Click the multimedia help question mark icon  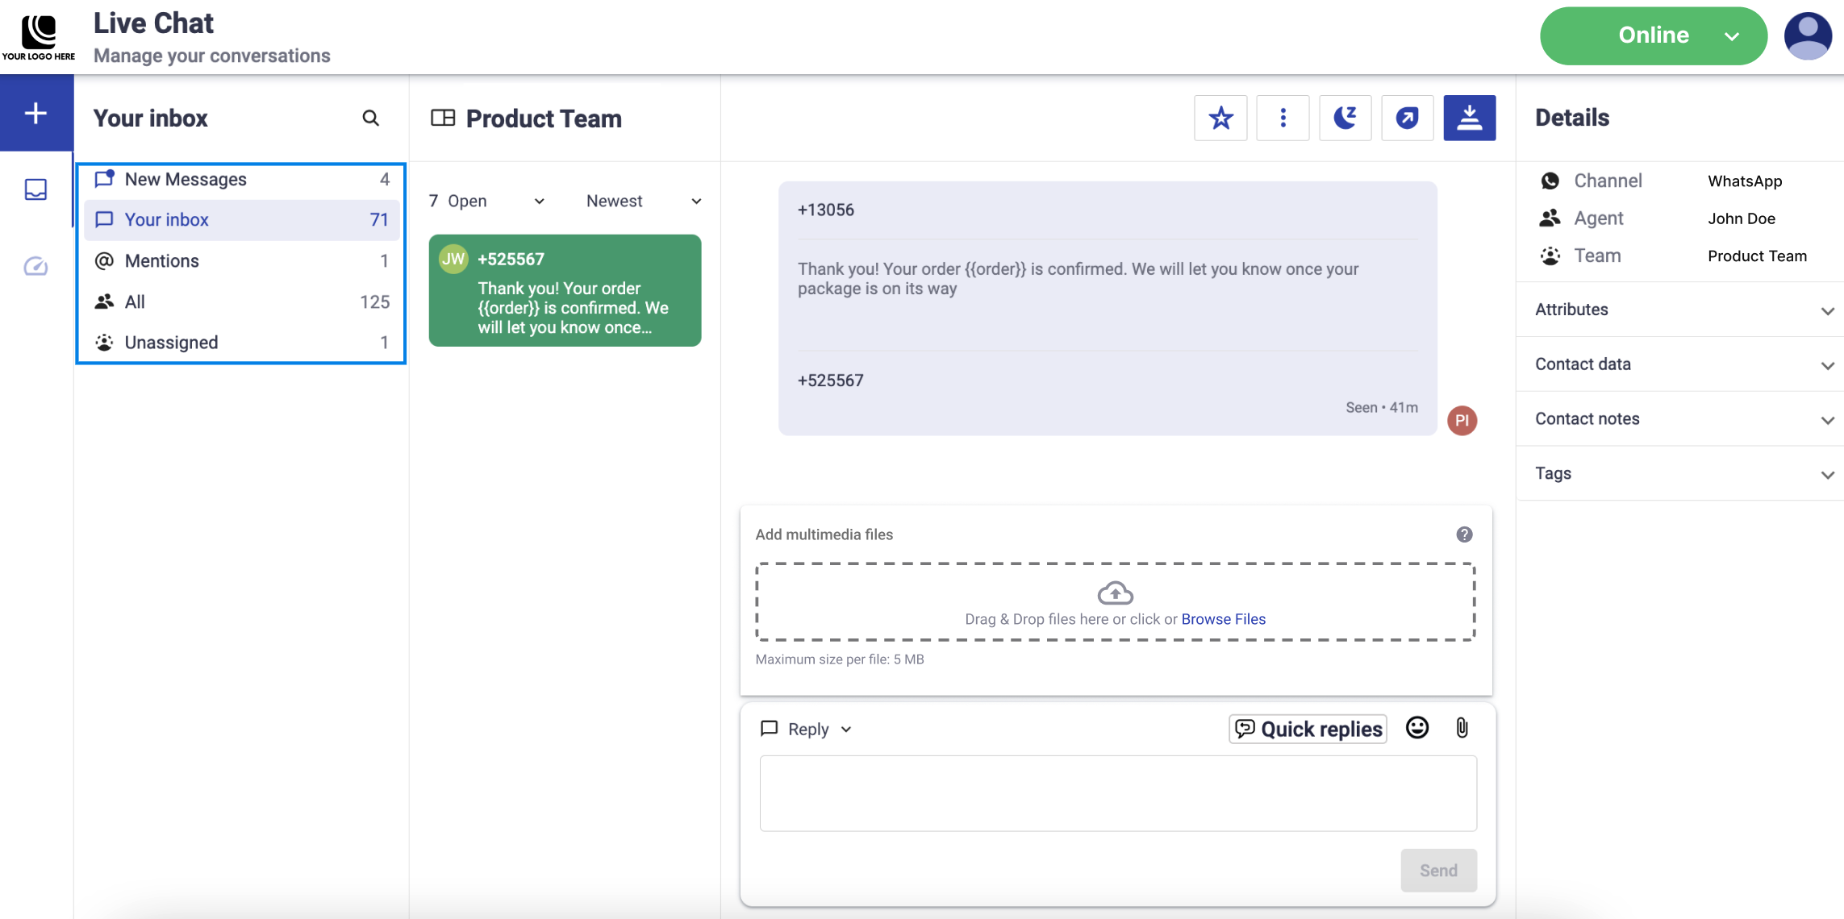tap(1464, 534)
